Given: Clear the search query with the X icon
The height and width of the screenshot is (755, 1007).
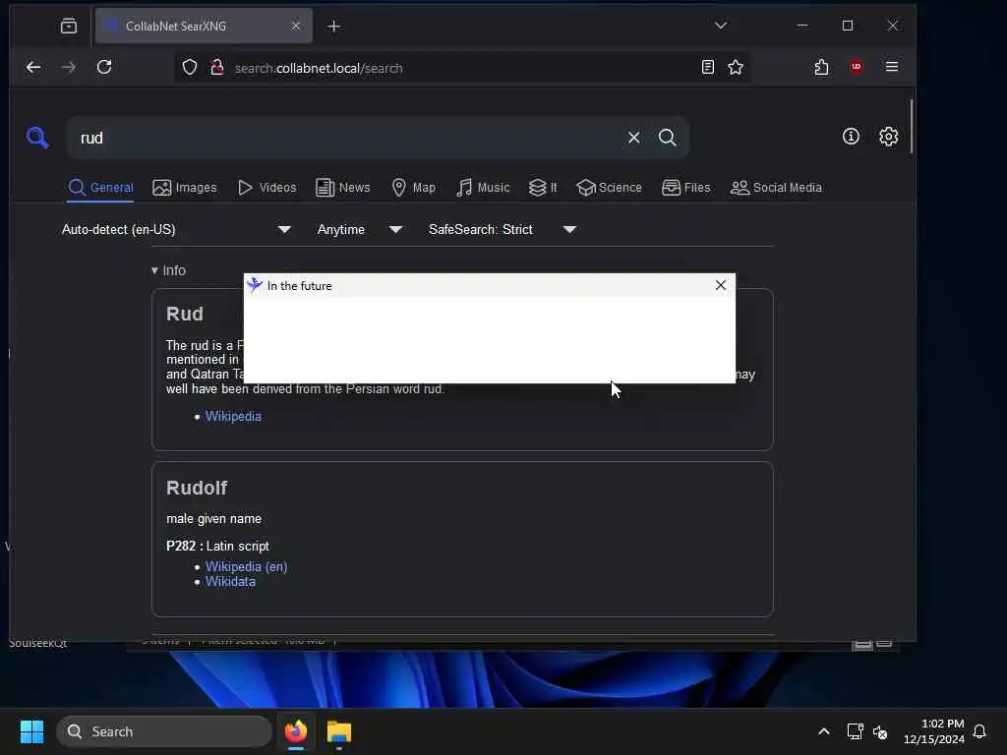Looking at the screenshot, I should (634, 138).
